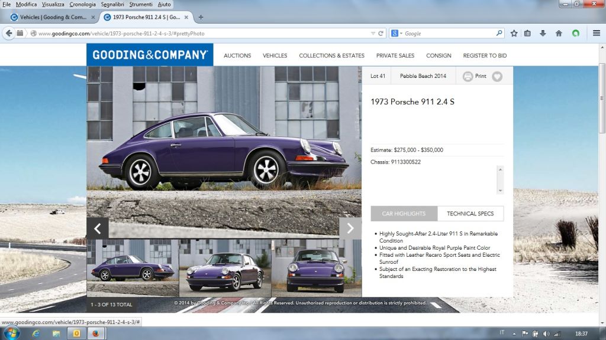Click the Gooding & Company logo
The width and height of the screenshot is (606, 340).
150,55
